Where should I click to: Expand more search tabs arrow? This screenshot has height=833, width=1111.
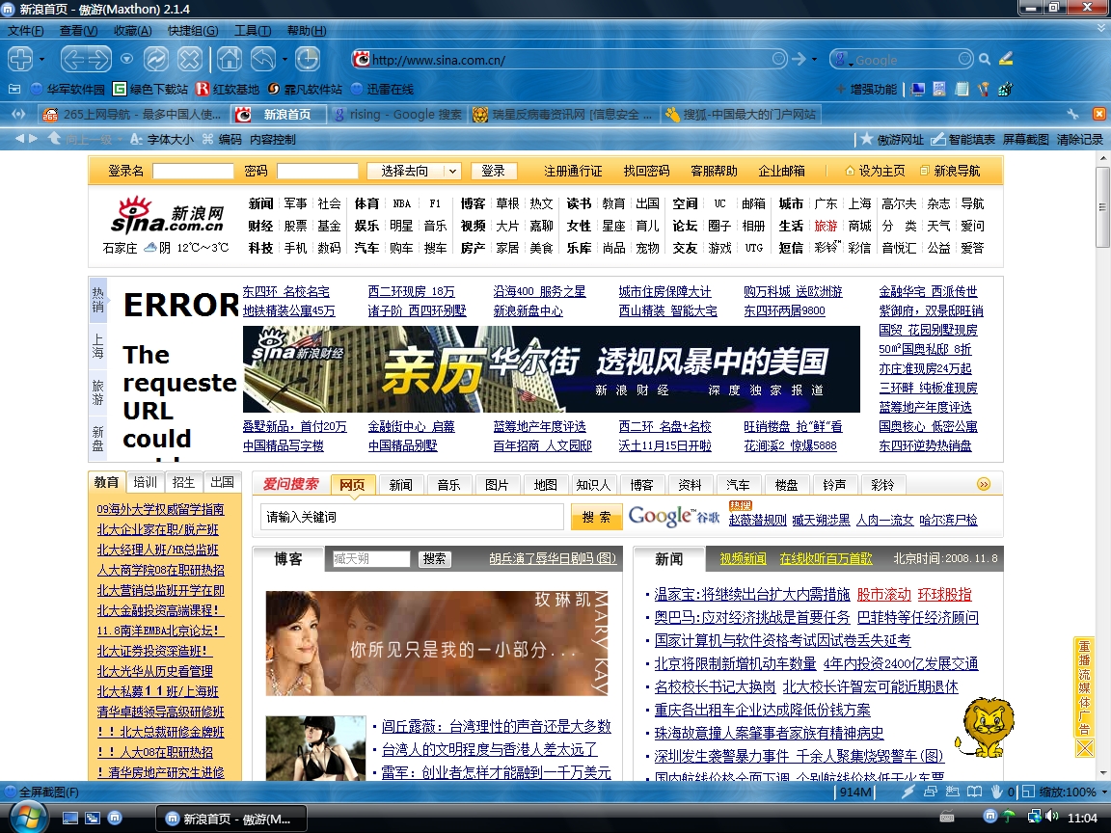(x=984, y=485)
